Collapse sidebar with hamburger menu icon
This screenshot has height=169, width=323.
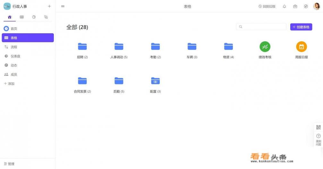click(x=63, y=6)
